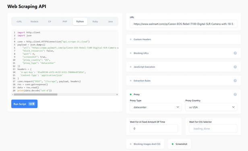Open the Proxy help icon

[x=235, y=94]
